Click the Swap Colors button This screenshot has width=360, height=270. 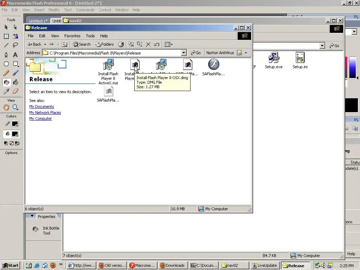click(x=17, y=143)
